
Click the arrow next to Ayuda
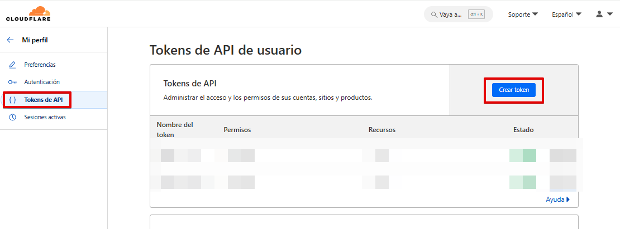[568, 199]
